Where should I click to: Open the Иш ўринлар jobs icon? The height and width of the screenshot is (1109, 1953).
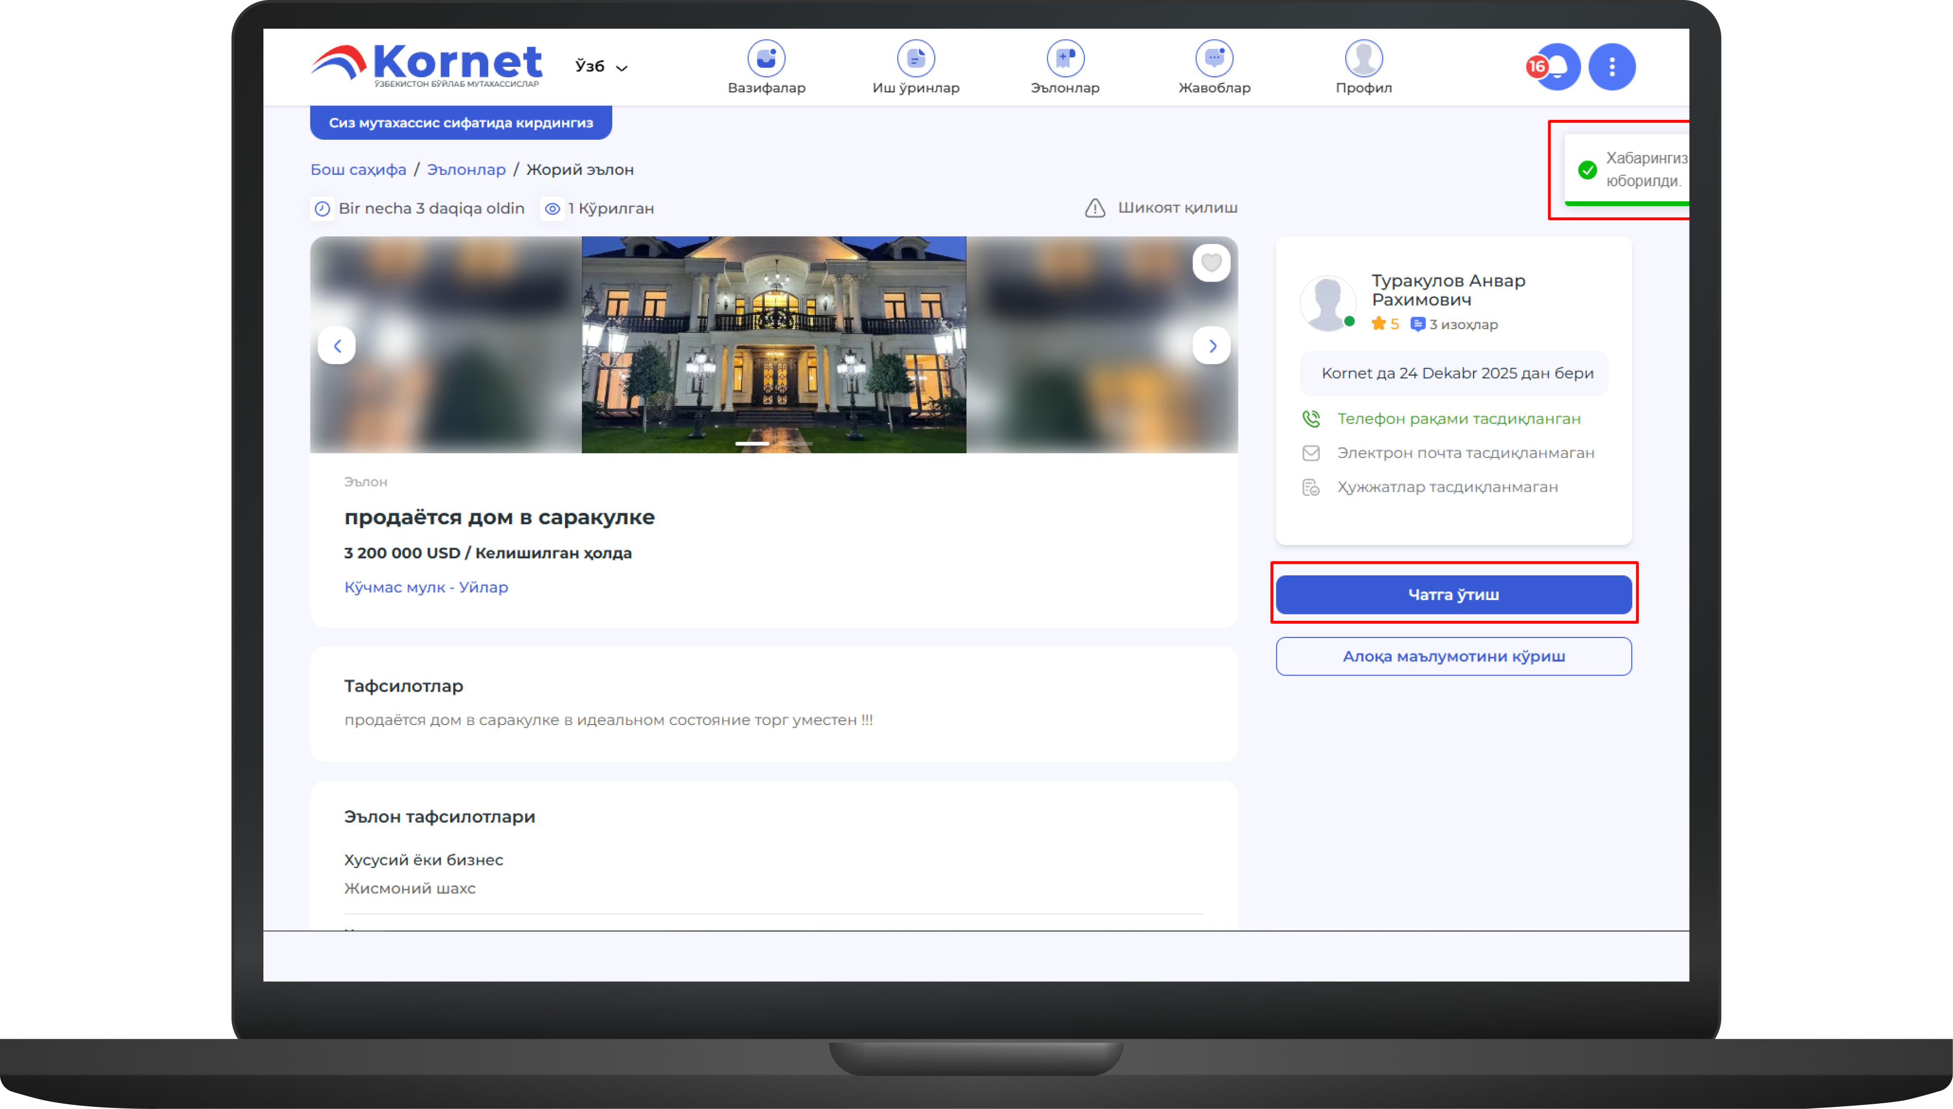915,58
